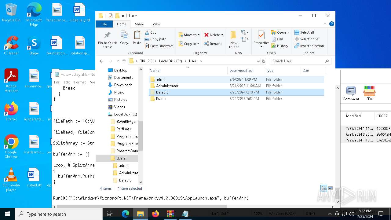The height and width of the screenshot is (220, 391).
Task: Click Invert selection in ribbon
Action: (309, 46)
